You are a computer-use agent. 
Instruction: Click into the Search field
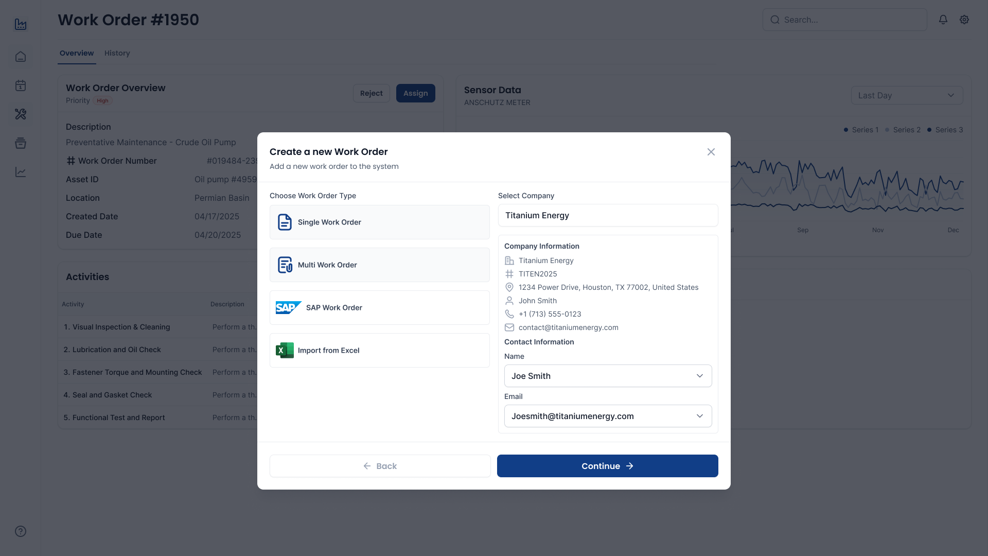click(x=844, y=20)
